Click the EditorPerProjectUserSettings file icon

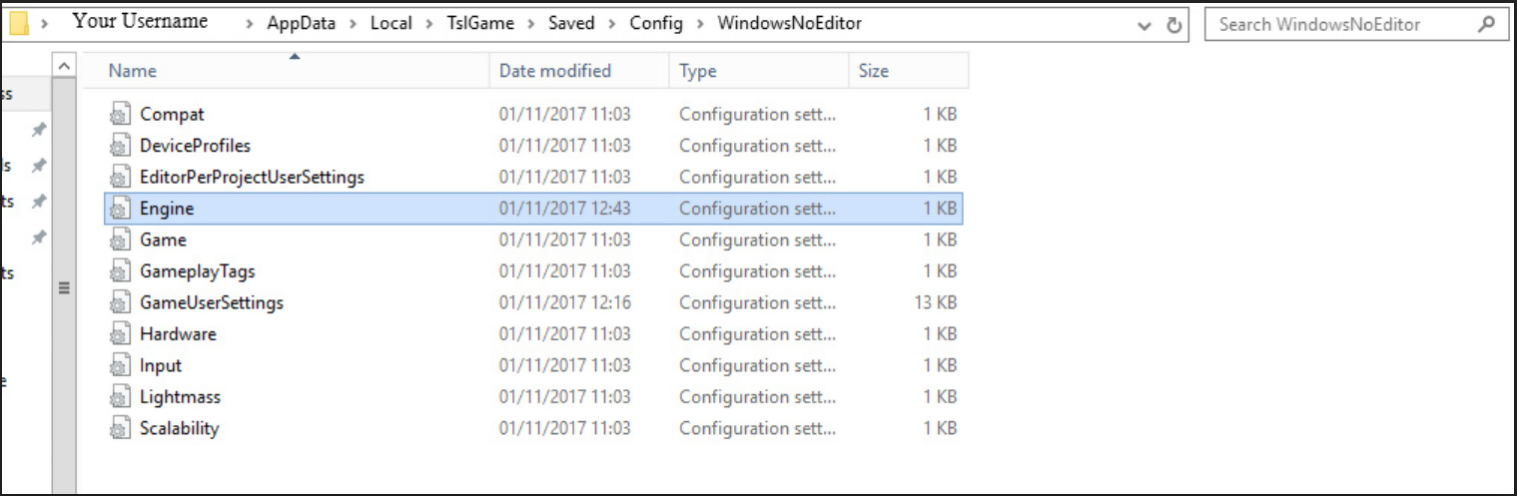[120, 178]
